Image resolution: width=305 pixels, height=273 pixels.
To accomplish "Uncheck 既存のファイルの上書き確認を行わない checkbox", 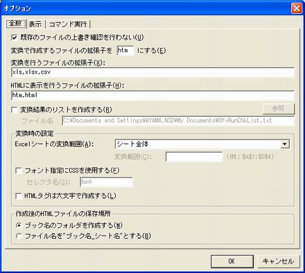I will (14, 37).
